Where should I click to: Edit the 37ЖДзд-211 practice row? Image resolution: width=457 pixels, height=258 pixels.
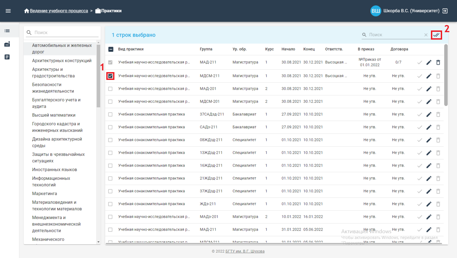tap(429, 191)
